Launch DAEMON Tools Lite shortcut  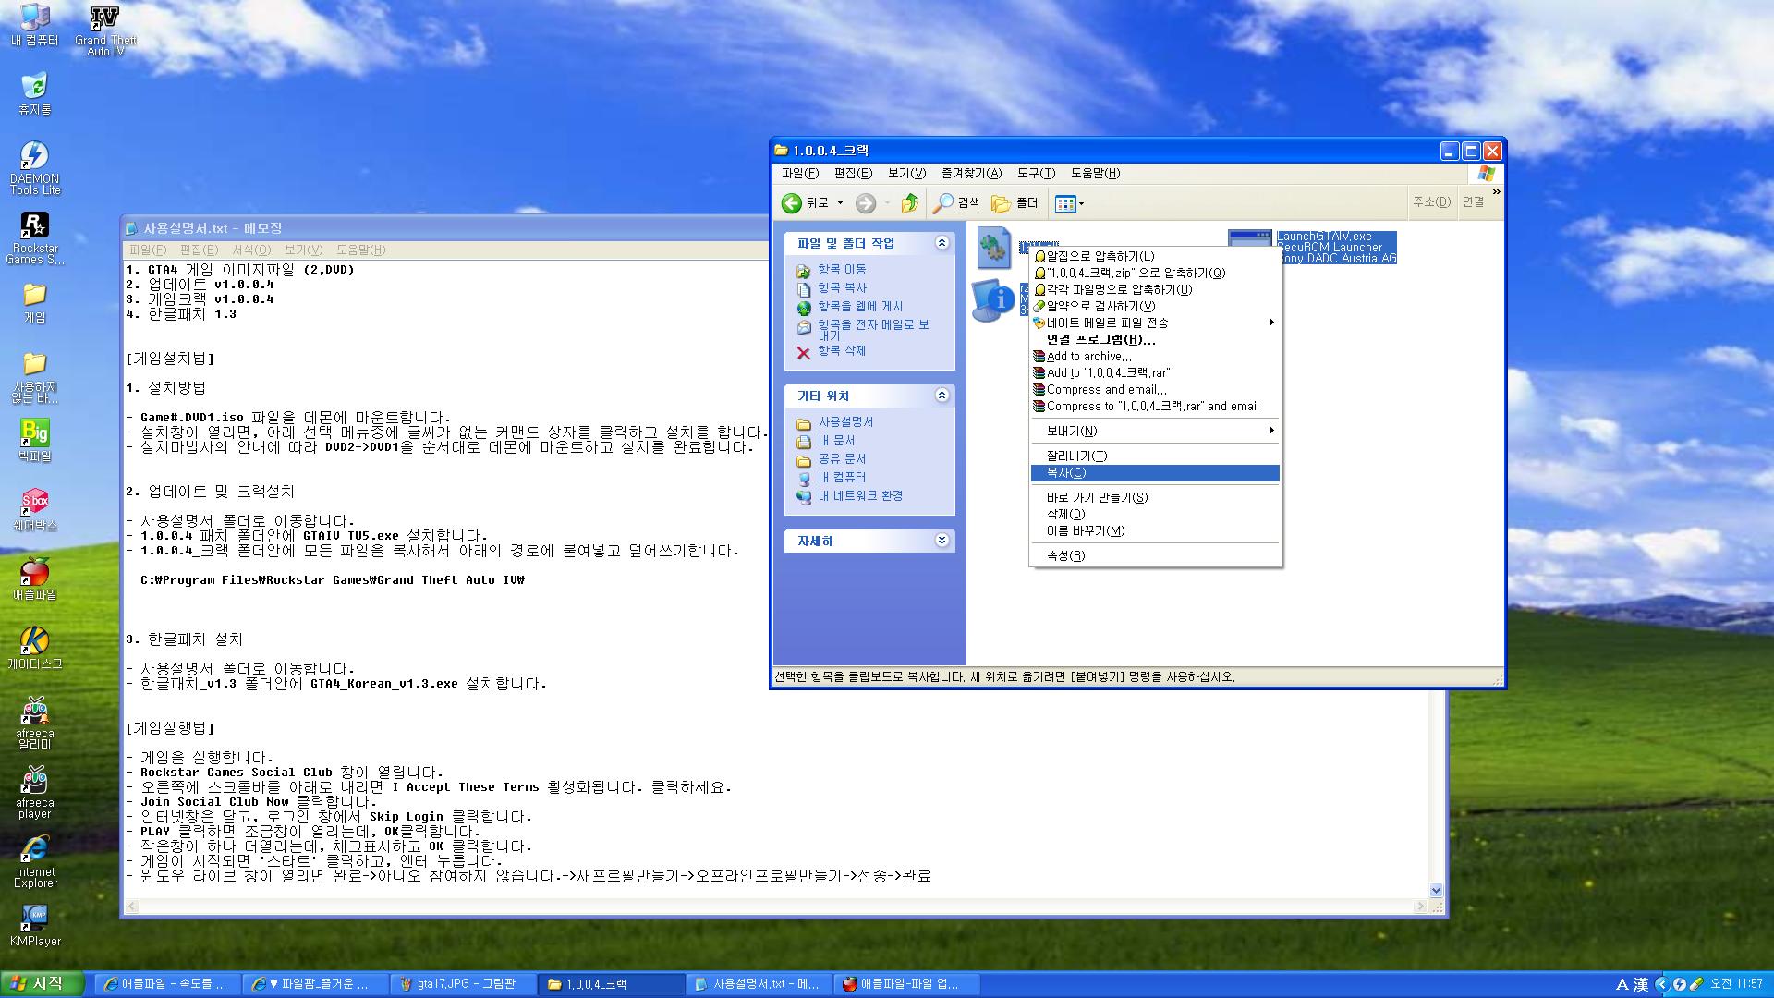pyautogui.click(x=34, y=168)
